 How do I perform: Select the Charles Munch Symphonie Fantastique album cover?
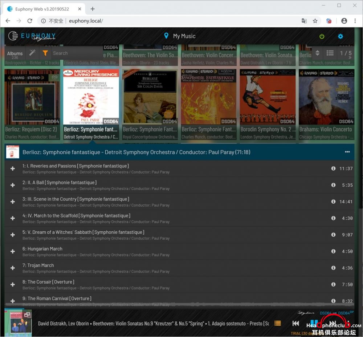point(209,97)
